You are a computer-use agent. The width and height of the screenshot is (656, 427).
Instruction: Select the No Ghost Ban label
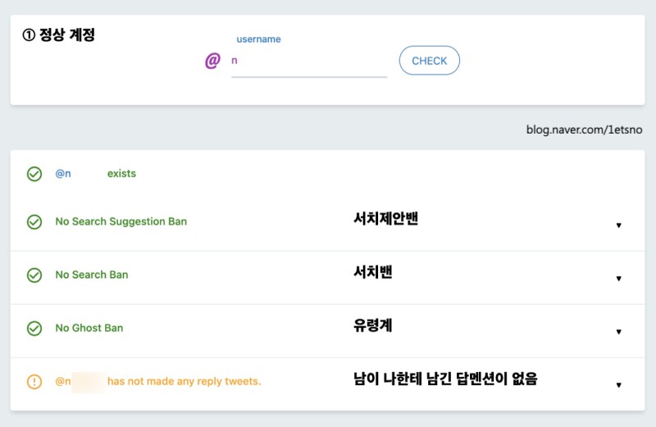89,328
